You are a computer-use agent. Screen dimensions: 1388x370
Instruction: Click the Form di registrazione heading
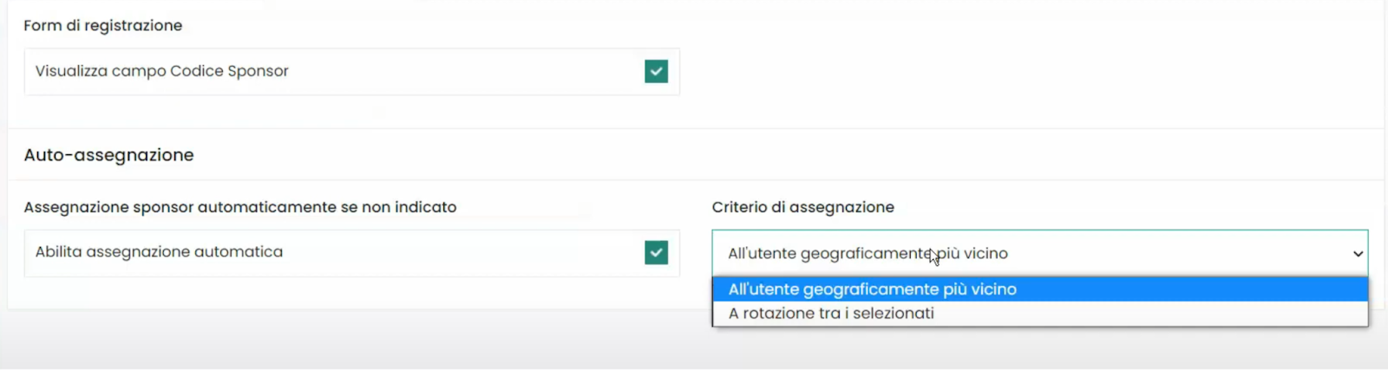pos(102,26)
